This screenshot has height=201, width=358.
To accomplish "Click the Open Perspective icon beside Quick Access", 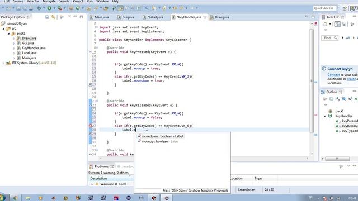I will click(x=345, y=8).
